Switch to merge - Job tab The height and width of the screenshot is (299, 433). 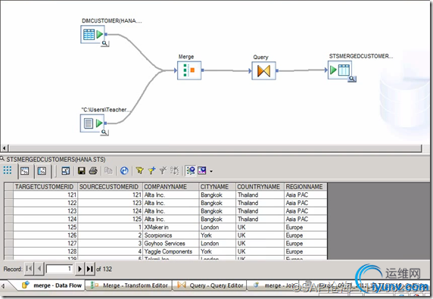coord(274,285)
